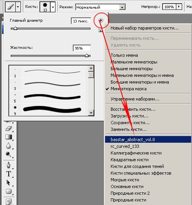Screen dimensions: 192x205
Task: Select the Notes tool icon
Action: point(9,201)
